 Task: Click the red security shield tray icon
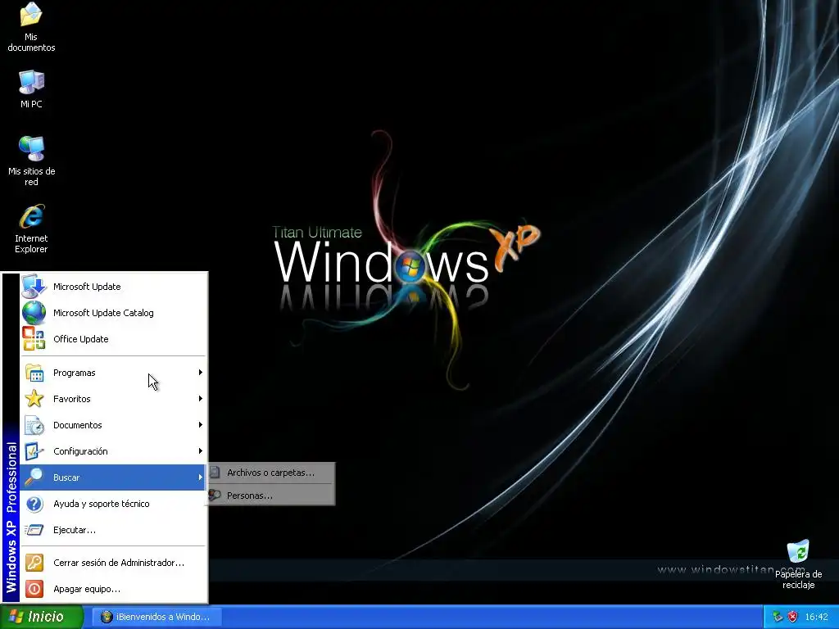[792, 617]
